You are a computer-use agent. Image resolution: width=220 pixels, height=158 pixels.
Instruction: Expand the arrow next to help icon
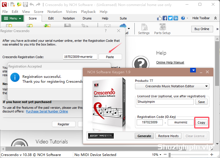[187, 18]
